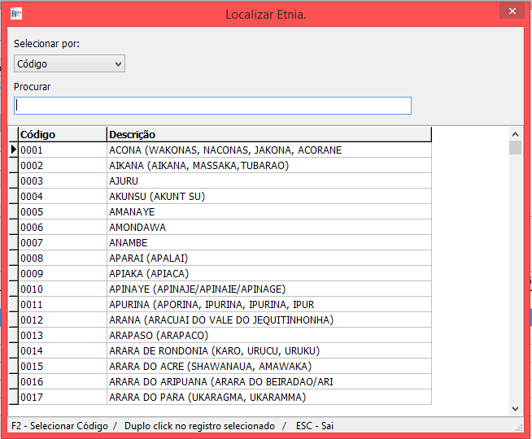Click the scroll down arrow of list

point(515,408)
